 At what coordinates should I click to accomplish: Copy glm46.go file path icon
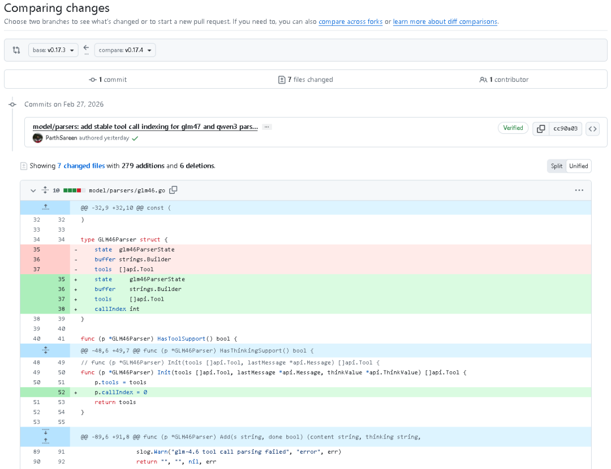point(174,190)
